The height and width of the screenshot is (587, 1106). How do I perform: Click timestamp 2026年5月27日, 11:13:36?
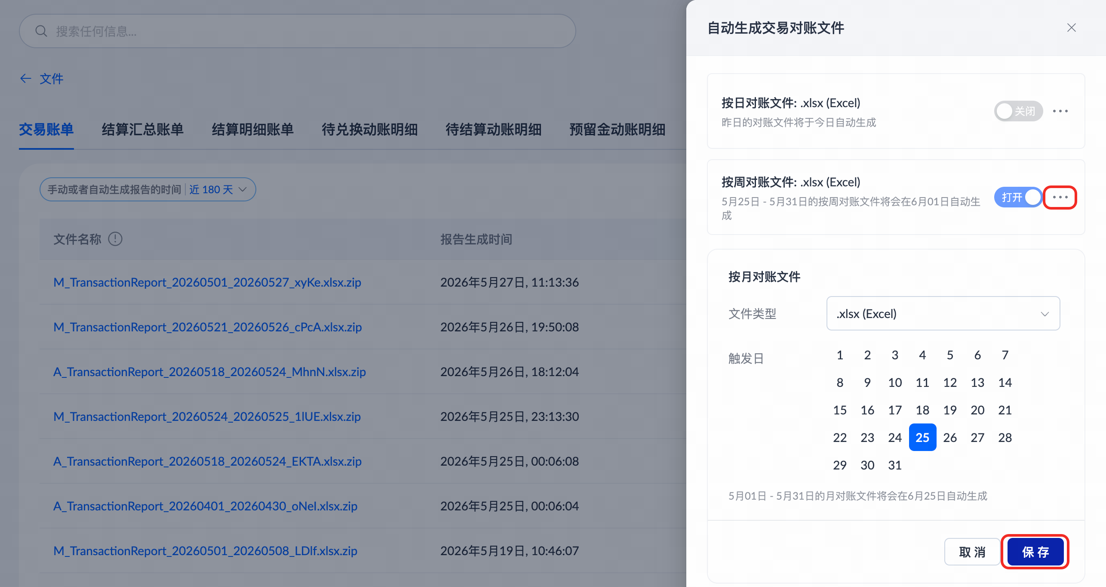coord(510,282)
